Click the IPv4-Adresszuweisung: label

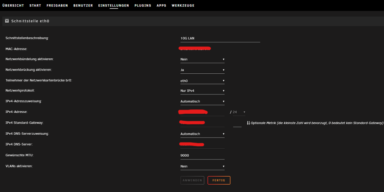pos(23,101)
